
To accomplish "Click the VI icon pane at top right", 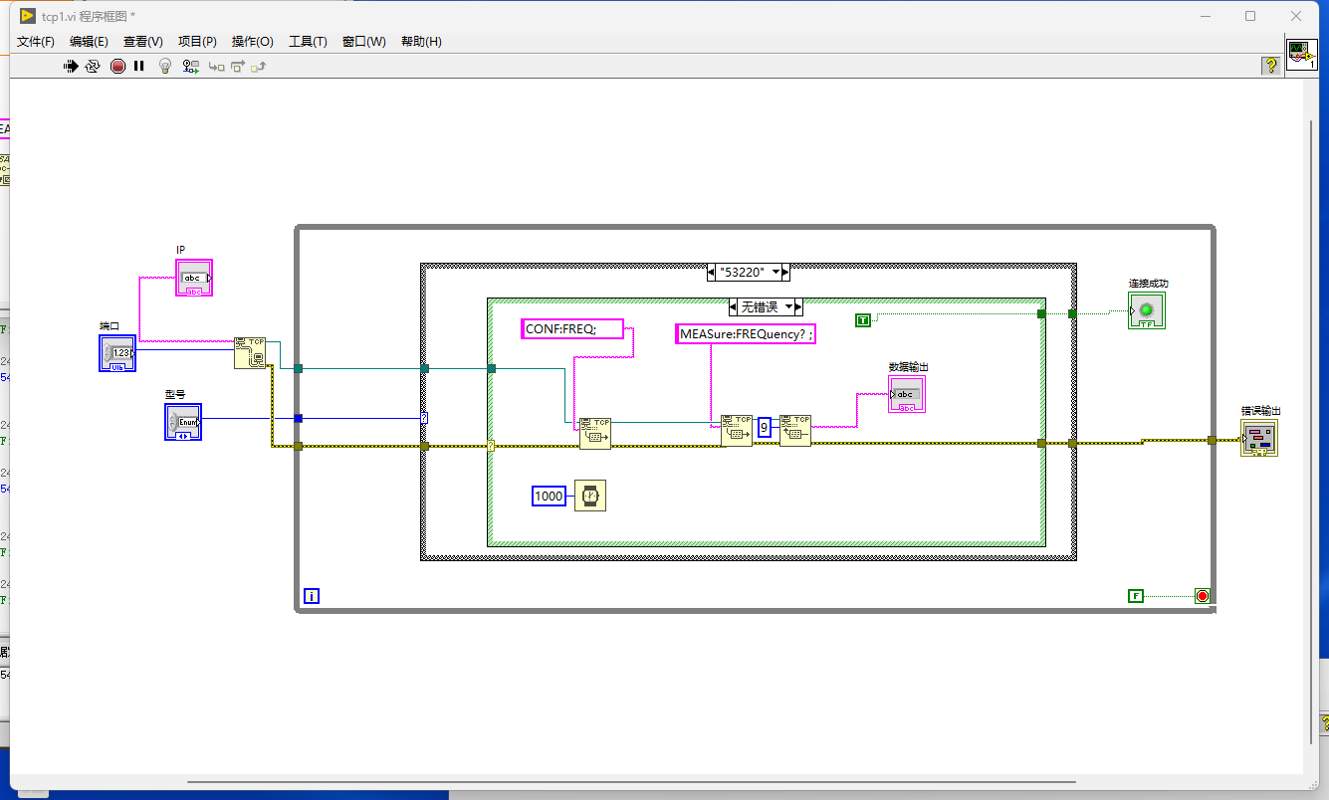I will click(x=1301, y=55).
